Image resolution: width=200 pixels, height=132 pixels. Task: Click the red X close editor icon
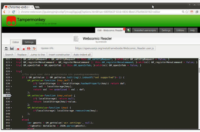(x=23, y=48)
